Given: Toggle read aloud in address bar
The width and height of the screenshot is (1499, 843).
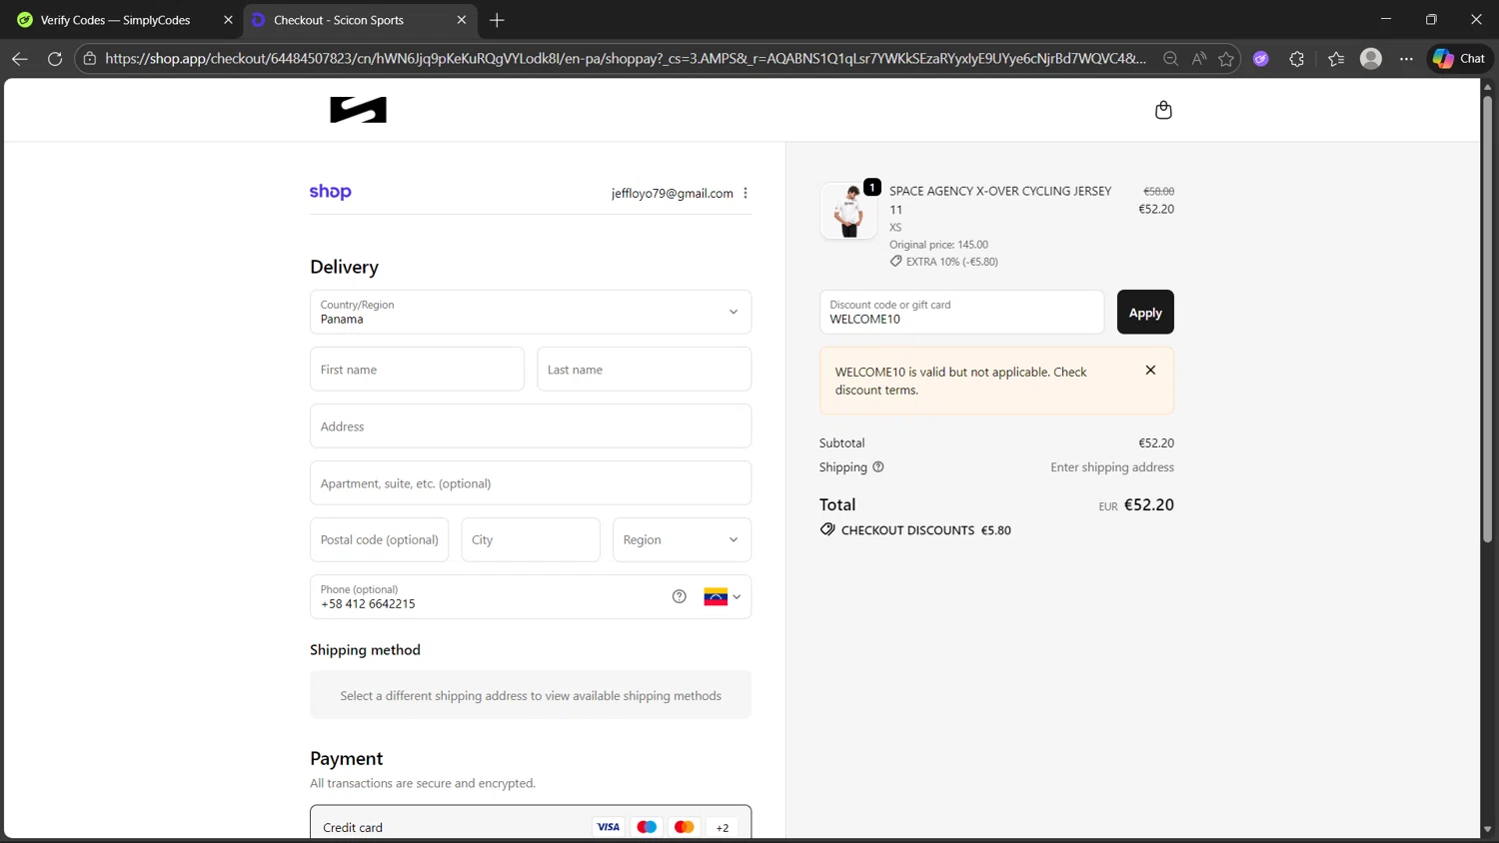Looking at the screenshot, I should pos(1199,59).
